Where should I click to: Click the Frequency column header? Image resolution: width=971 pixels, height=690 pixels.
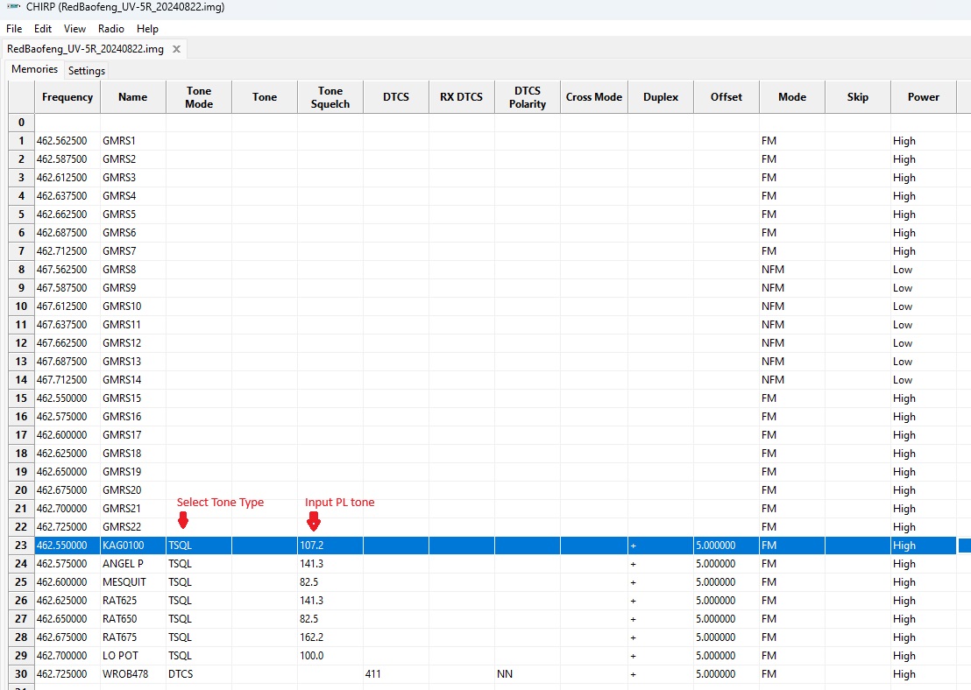coord(67,97)
